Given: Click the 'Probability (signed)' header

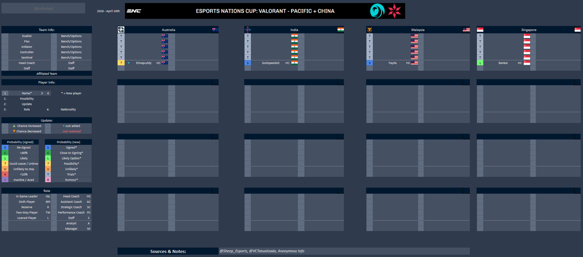Looking at the screenshot, I should pos(20,142).
